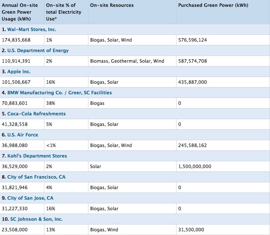The image size is (270, 235).
Task: Select the value 110,914,391
Action: (16, 61)
